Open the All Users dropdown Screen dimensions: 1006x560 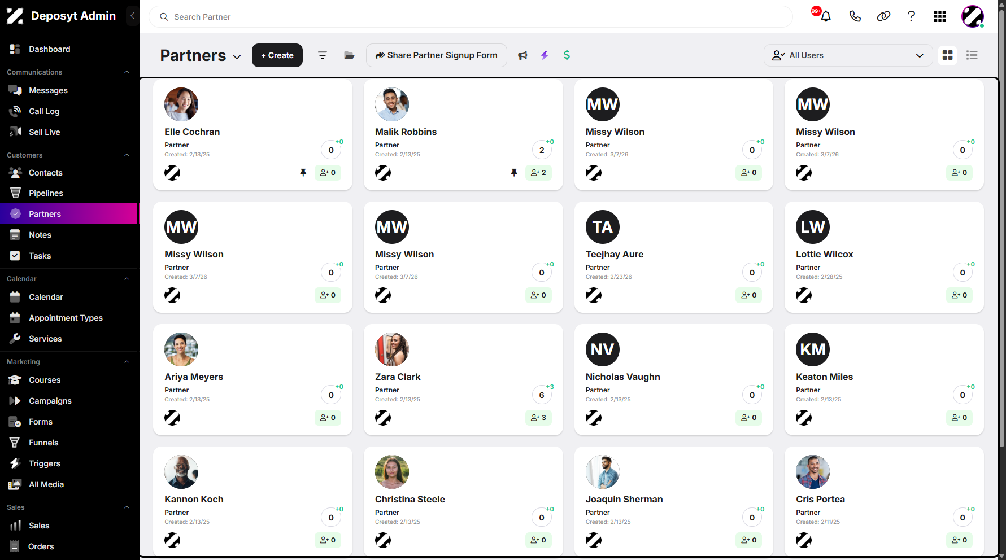tap(848, 55)
